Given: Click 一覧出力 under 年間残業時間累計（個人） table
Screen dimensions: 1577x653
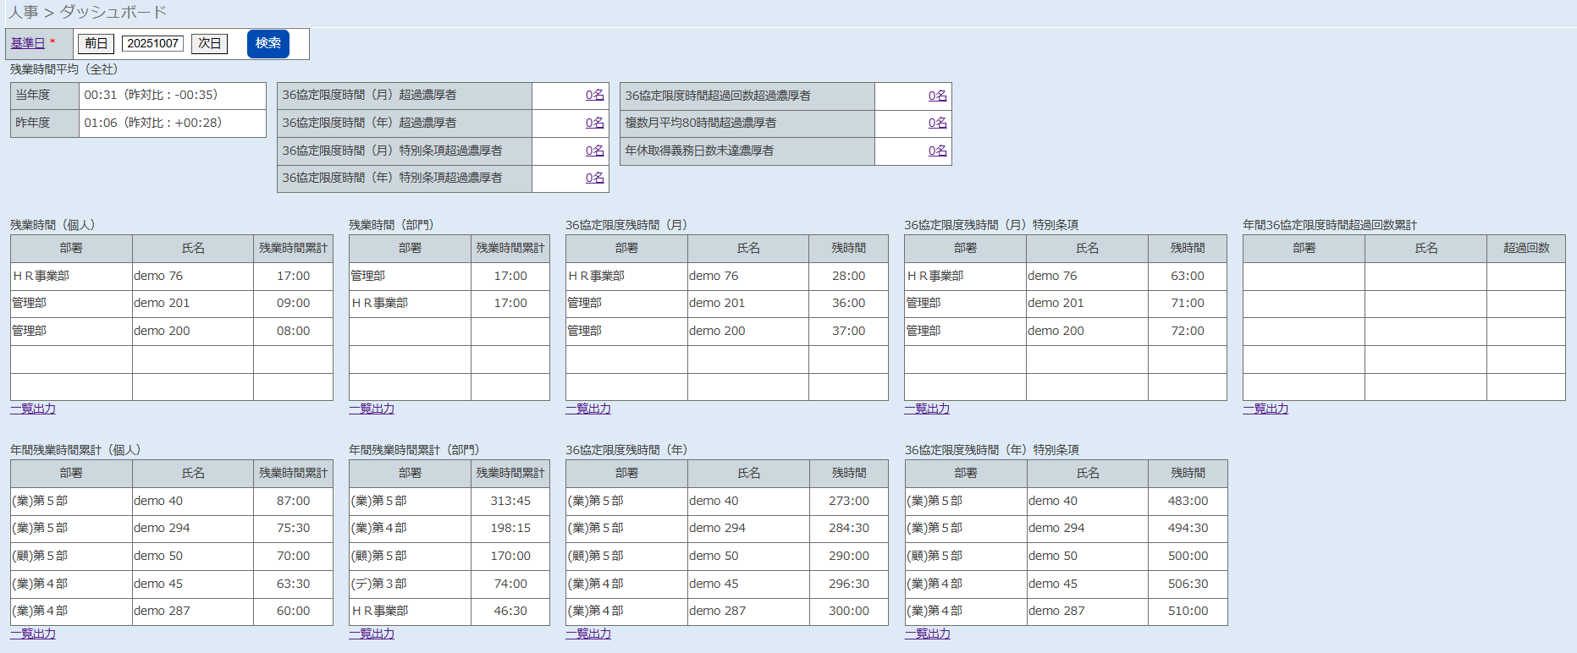Looking at the screenshot, I should (33, 634).
